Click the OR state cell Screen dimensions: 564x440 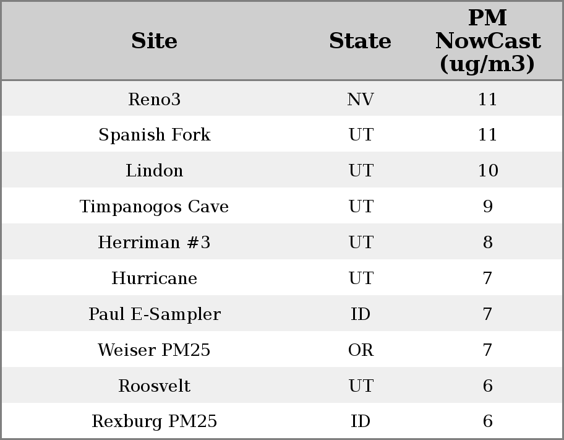(360, 350)
